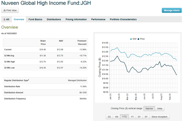
Task: Select the 5D time range
Action: coord(109,117)
